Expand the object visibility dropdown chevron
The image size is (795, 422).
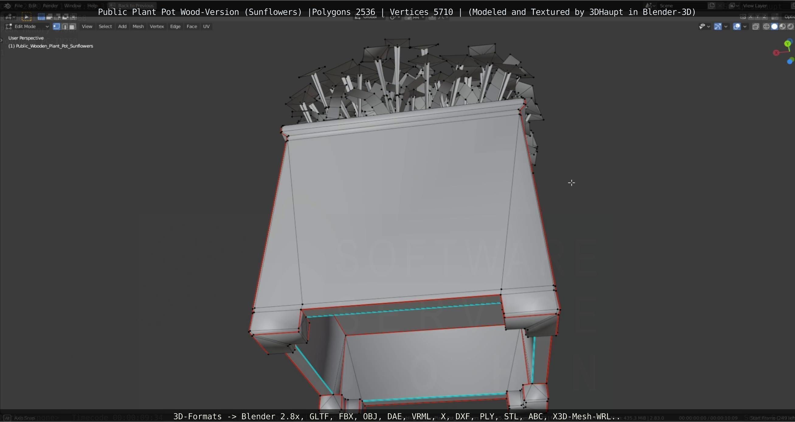click(708, 26)
